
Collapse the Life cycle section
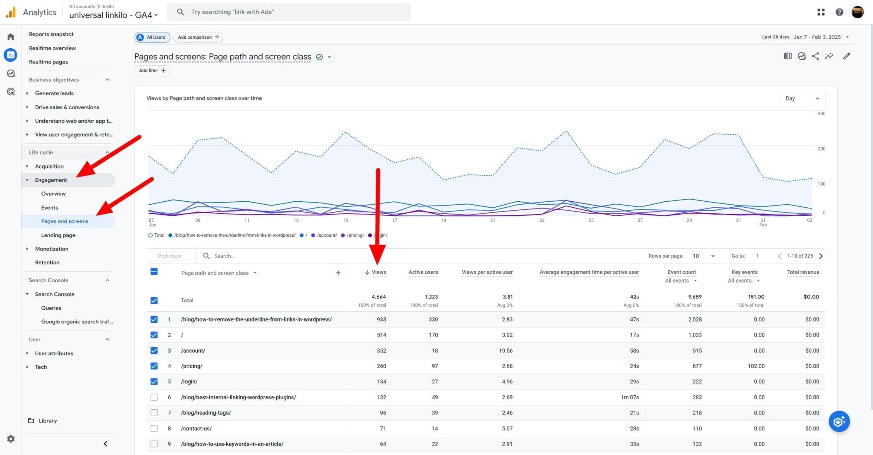pyautogui.click(x=107, y=152)
